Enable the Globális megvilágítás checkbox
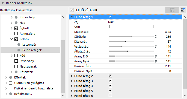Viewport: 187px width, 99px height. coord(11,83)
